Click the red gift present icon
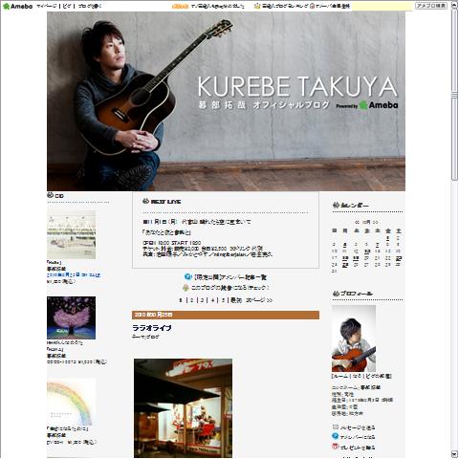Viewport: 459px width, 459px height. [x=335, y=447]
